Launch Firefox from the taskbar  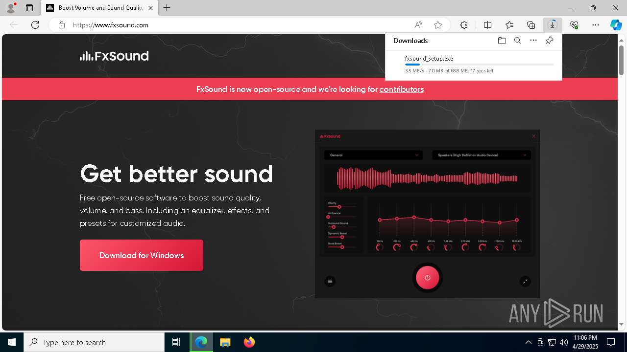[x=249, y=342]
